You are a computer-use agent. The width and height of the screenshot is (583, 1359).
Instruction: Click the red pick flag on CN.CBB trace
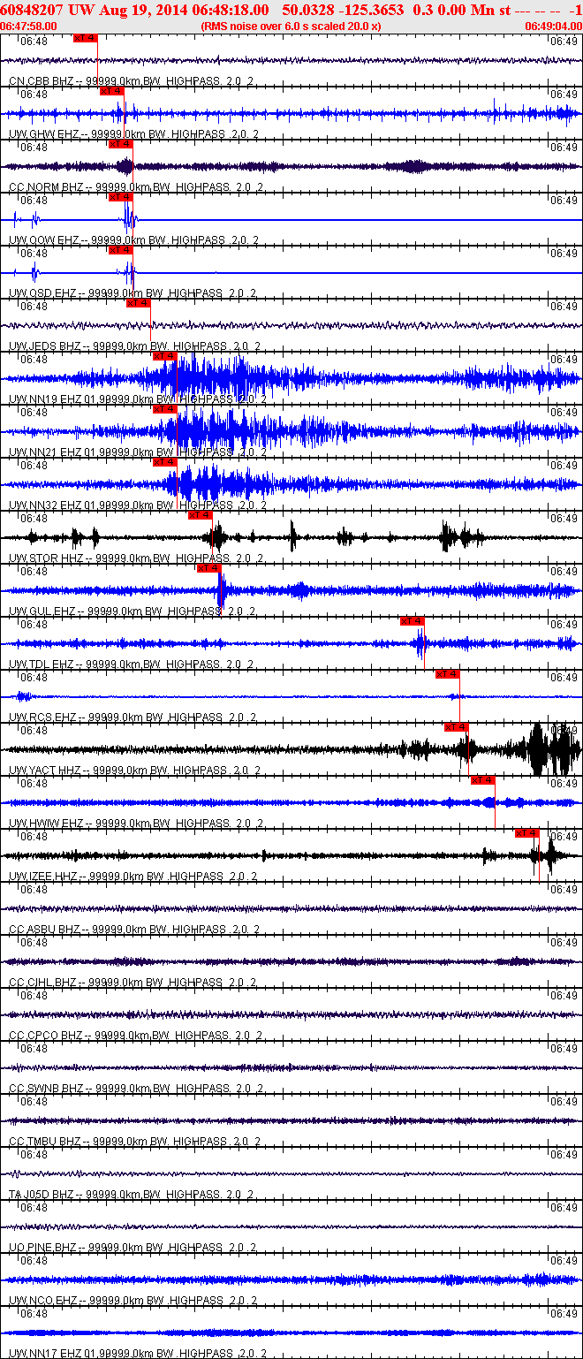(x=86, y=38)
